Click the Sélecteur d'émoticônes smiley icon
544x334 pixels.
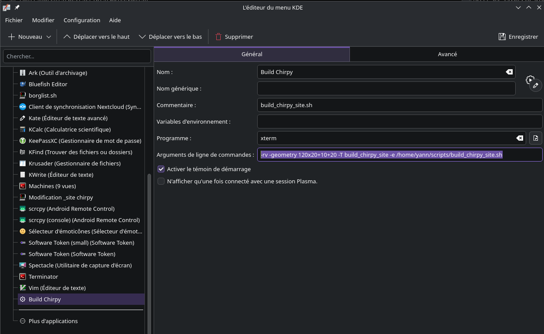click(x=23, y=231)
